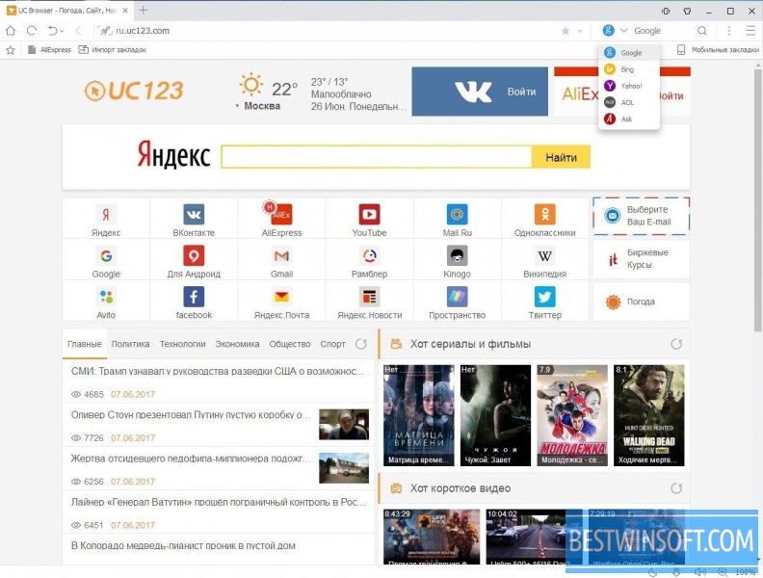Click the UC123 logo
The width and height of the screenshot is (763, 578).
pyautogui.click(x=134, y=91)
